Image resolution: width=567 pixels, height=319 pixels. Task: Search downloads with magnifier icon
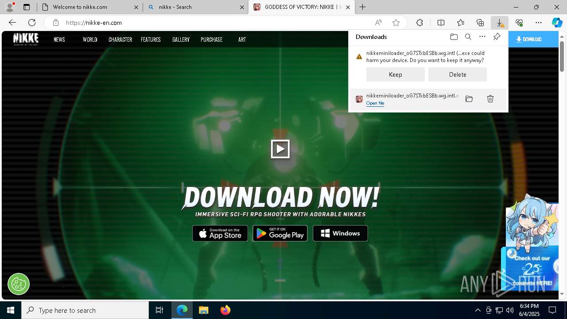(x=468, y=37)
